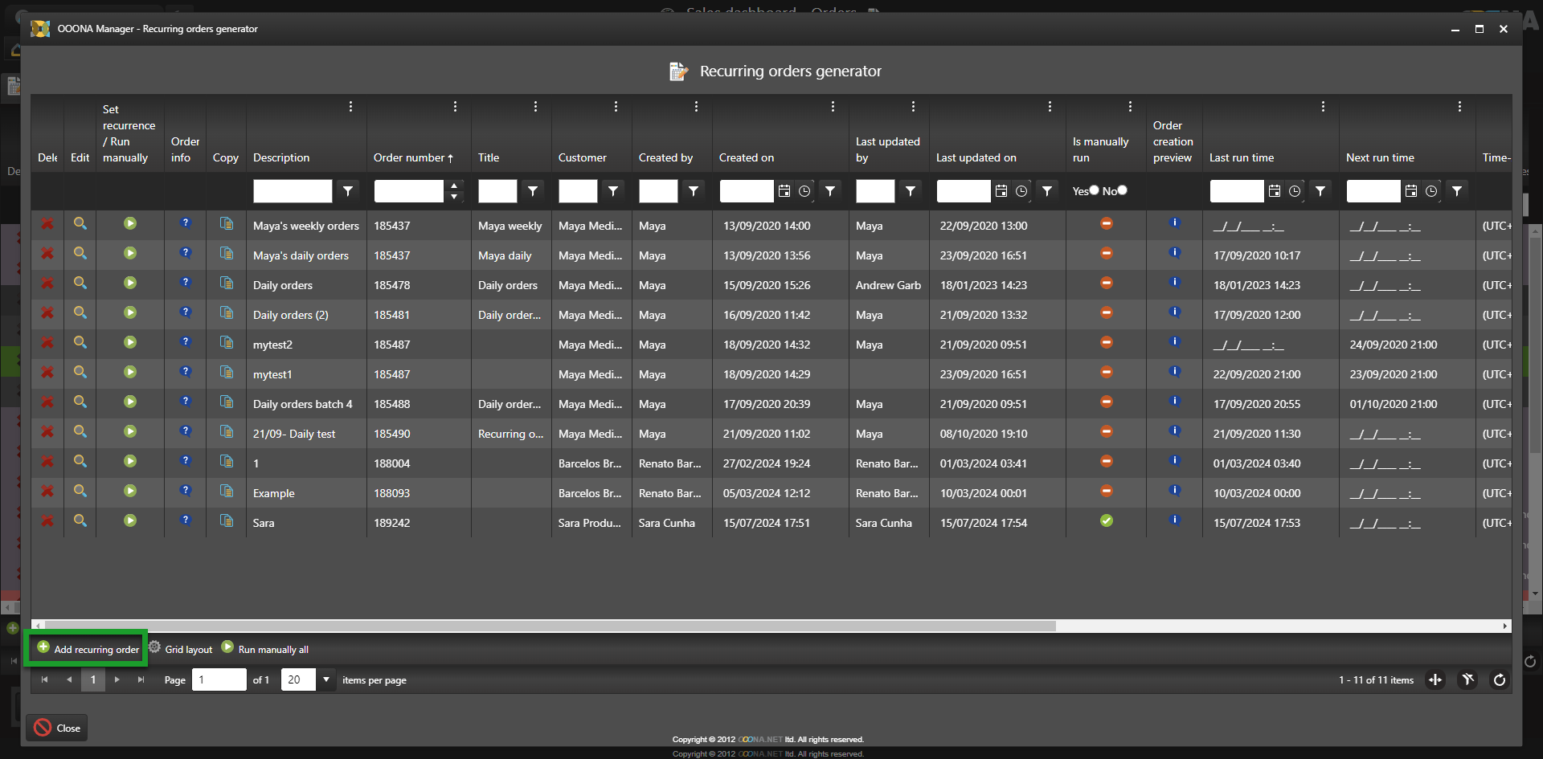Open the Order number column options menu

pyautogui.click(x=455, y=107)
